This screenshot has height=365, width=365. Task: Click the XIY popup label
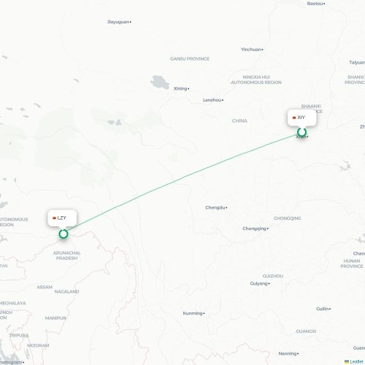(302, 118)
